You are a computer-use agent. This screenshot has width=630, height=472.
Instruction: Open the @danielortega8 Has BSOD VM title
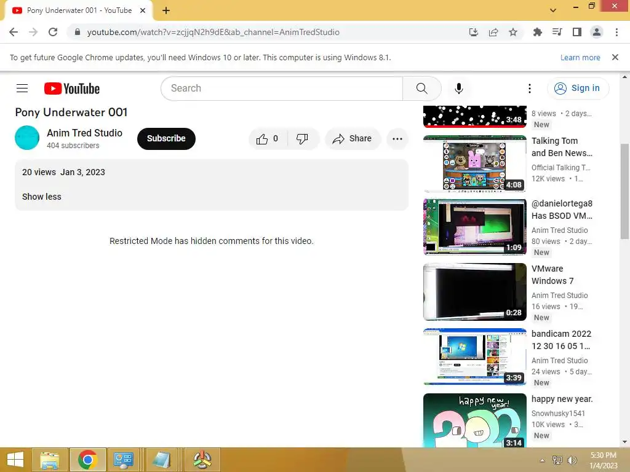(562, 210)
